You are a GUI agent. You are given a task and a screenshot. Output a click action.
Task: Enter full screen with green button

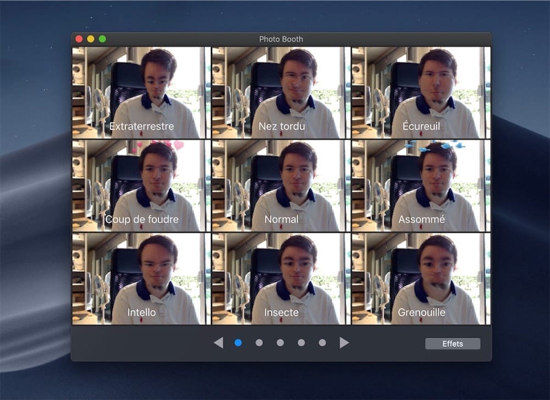102,39
